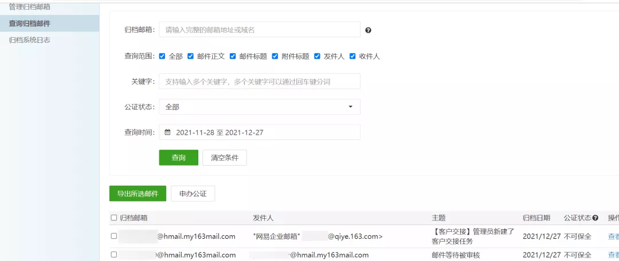Uncheck the 邮件标题 checkbox
The height and width of the screenshot is (261, 619).
click(233, 57)
